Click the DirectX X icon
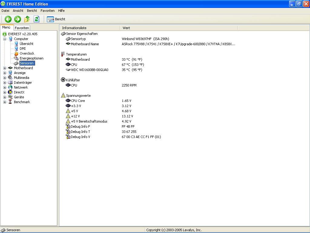Image resolution: width=310 pixels, height=233 pixels. (x=10, y=92)
